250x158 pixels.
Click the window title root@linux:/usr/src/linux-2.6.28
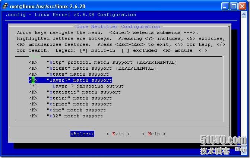(x=48, y=6)
